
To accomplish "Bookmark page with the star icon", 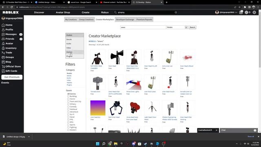I will [239, 7].
